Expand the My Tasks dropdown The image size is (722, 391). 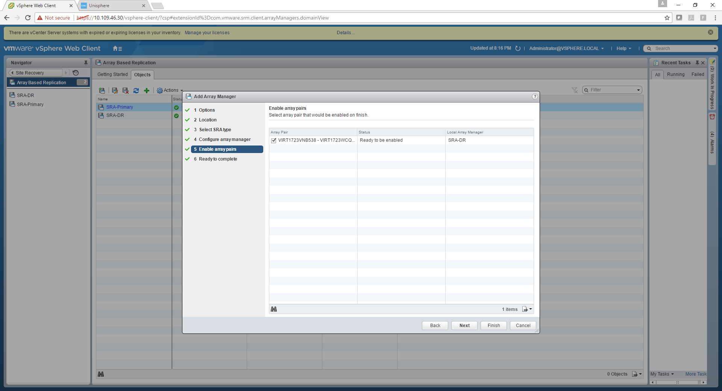click(x=662, y=374)
